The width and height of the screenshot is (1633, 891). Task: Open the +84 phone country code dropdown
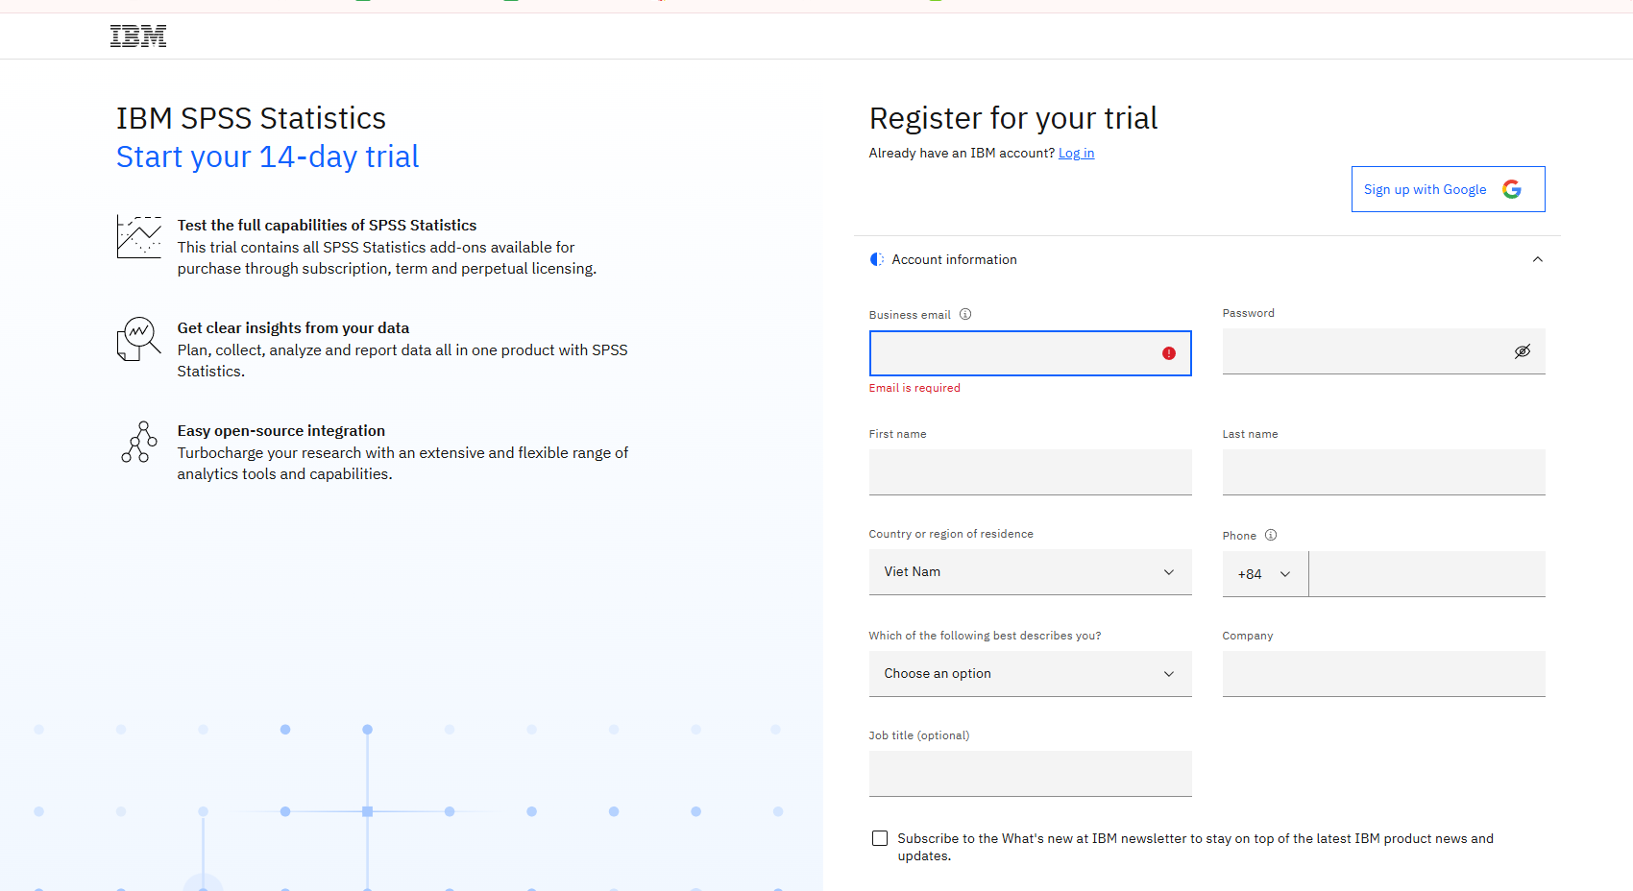click(1264, 574)
